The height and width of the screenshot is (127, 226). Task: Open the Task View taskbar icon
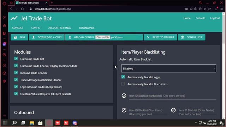[23, 123]
